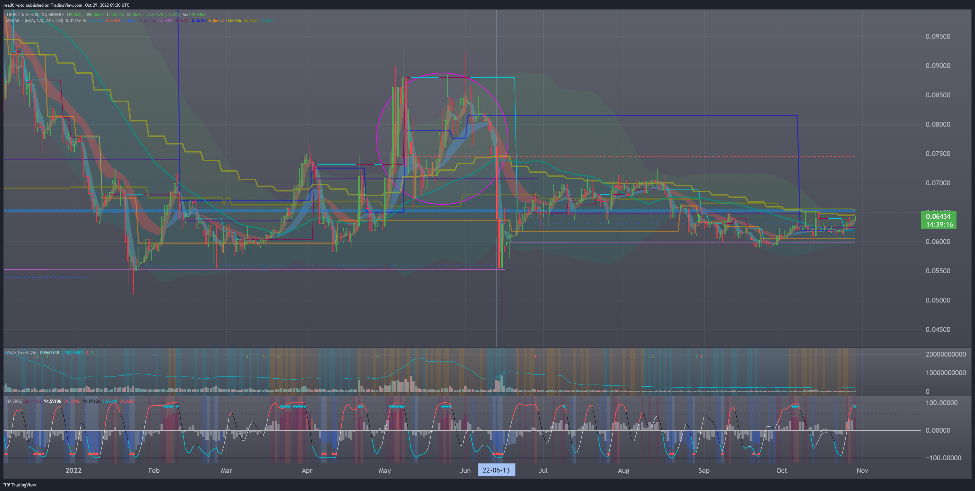Click the open value O0.06355 in the legend
Image resolution: width=975 pixels, height=491 pixels.
click(x=76, y=15)
